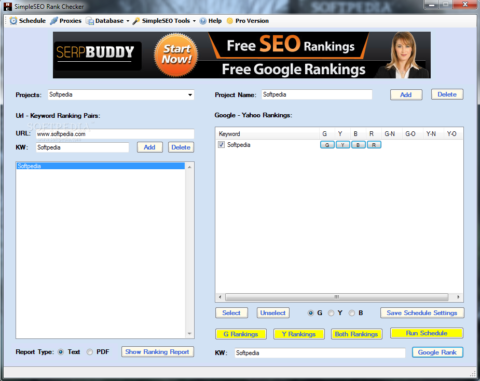Choose Text report type
This screenshot has width=480, height=381.
pos(61,352)
